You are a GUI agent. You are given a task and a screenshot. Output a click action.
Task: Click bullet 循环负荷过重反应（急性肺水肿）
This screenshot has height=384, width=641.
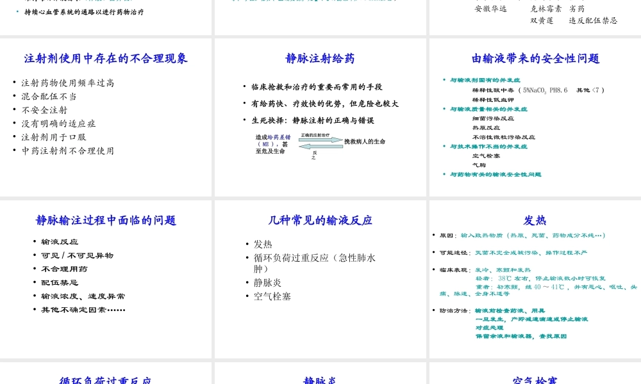(314, 263)
